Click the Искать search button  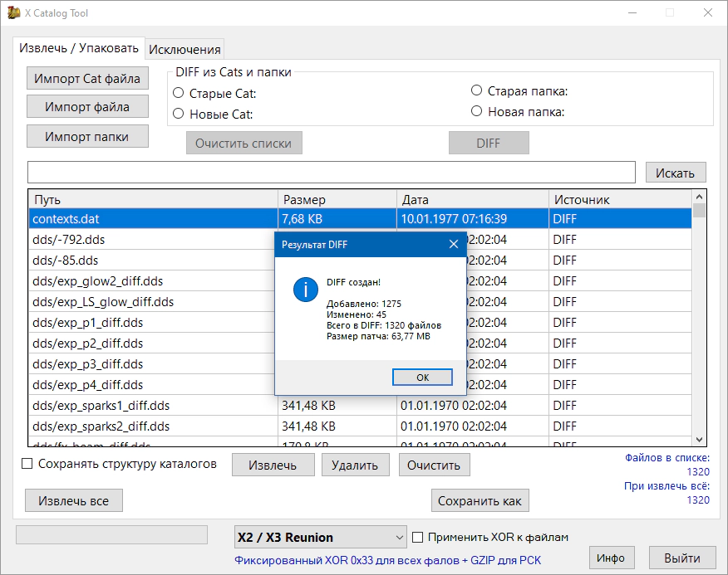pos(675,173)
